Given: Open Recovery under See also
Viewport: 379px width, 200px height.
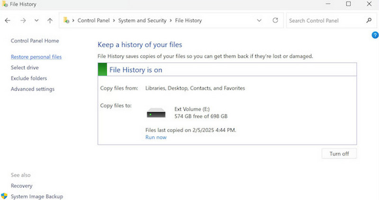Looking at the screenshot, I should [x=21, y=186].
